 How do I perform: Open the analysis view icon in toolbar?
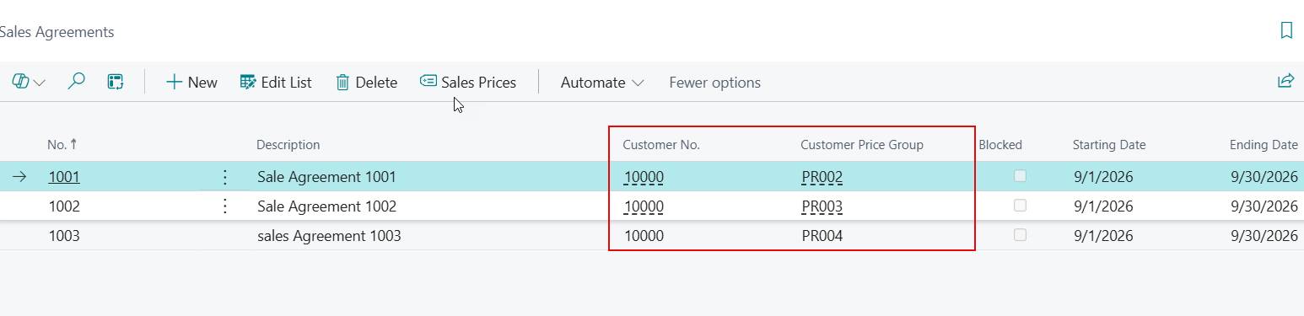[x=116, y=82]
